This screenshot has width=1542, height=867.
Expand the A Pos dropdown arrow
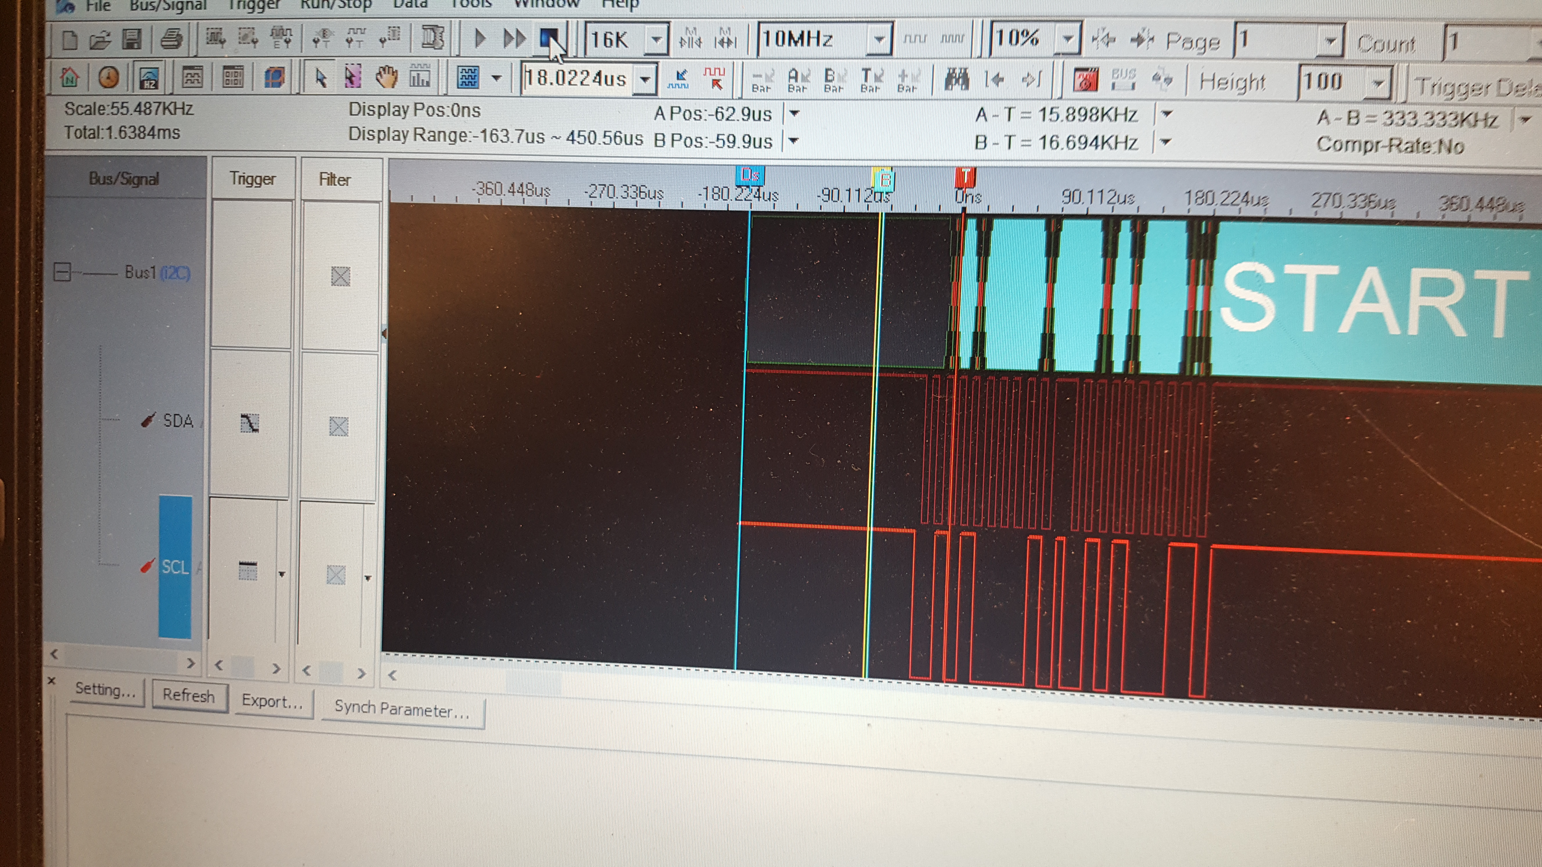[x=794, y=113]
